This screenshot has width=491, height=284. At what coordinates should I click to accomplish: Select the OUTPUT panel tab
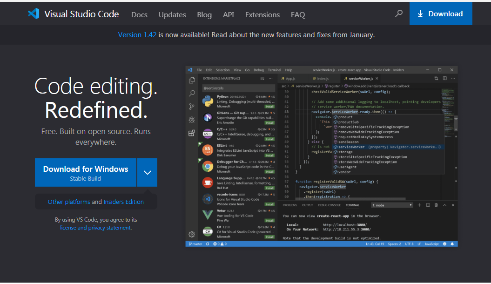[307, 205]
